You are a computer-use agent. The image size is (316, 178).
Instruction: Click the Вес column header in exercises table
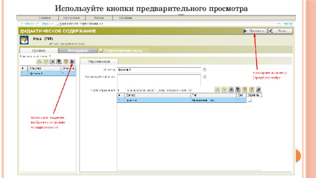coord(241,95)
